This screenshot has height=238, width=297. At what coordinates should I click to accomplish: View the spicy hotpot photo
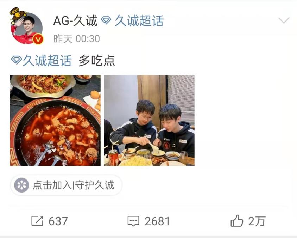55,121
